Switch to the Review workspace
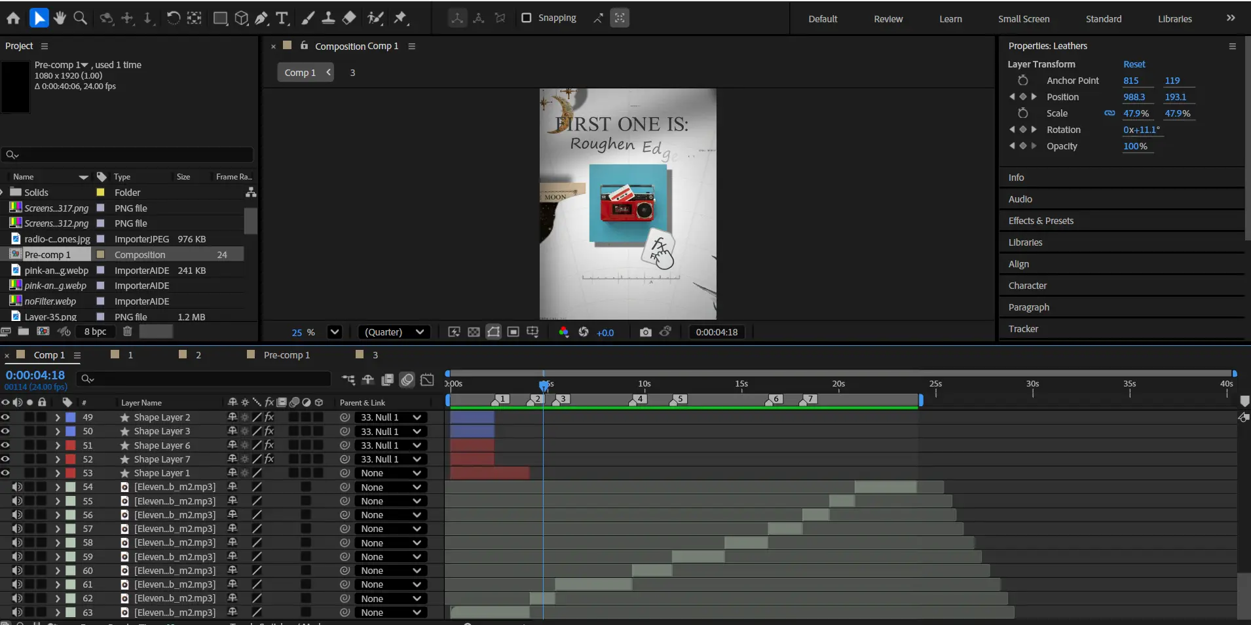Viewport: 1251px width, 625px height. click(x=887, y=19)
